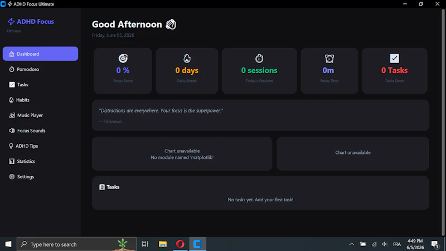
Task: Click the Dashboard home icon
Action: pos(12,54)
